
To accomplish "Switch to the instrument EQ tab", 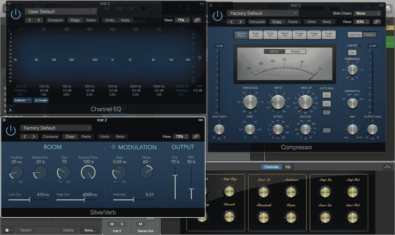I will pyautogui.click(x=288, y=167).
